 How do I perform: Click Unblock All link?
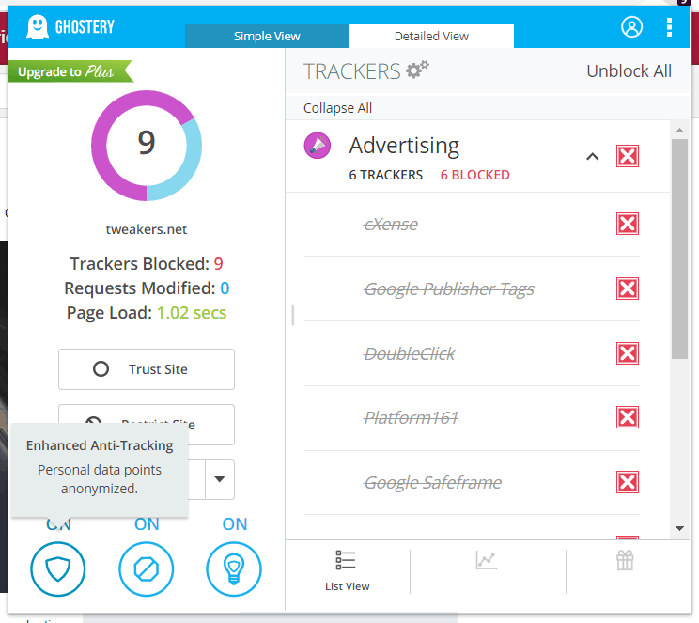point(629,70)
